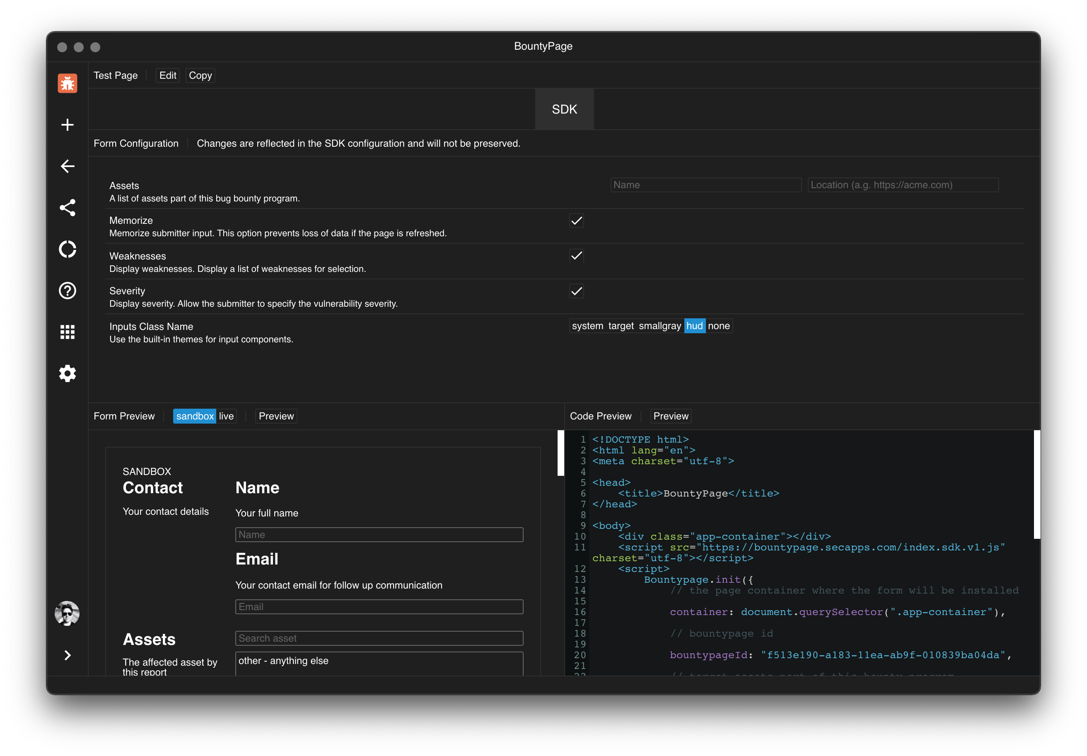The image size is (1087, 756).
Task: Open the share icon in sidebar
Action: (67, 208)
